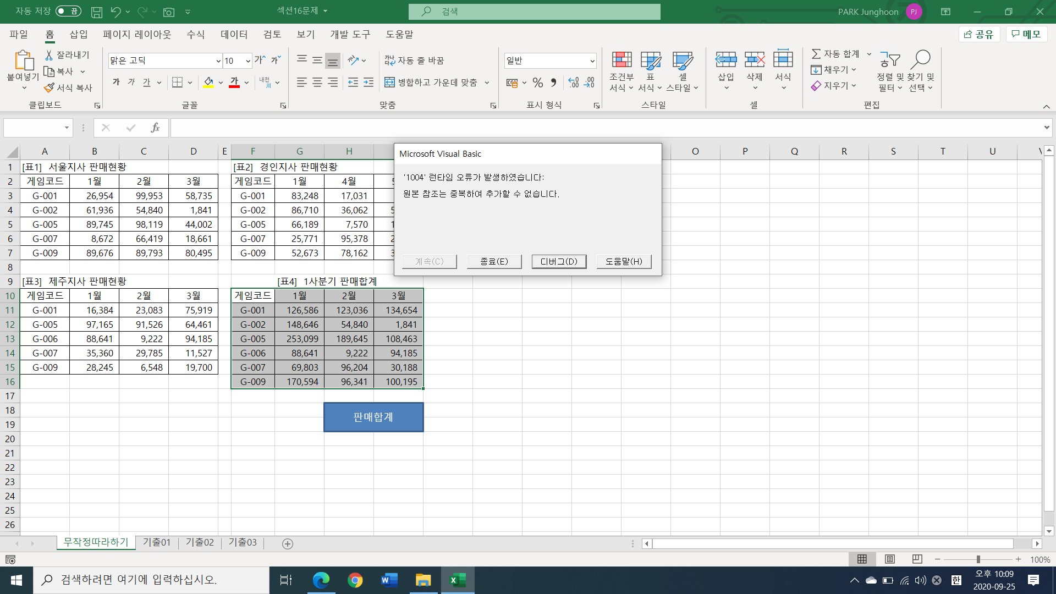Open Conditional Formatting icon
This screenshot has height=594, width=1056.
click(621, 60)
